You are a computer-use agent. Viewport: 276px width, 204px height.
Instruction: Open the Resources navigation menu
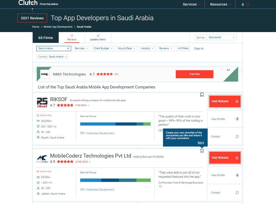pyautogui.click(x=221, y=4)
